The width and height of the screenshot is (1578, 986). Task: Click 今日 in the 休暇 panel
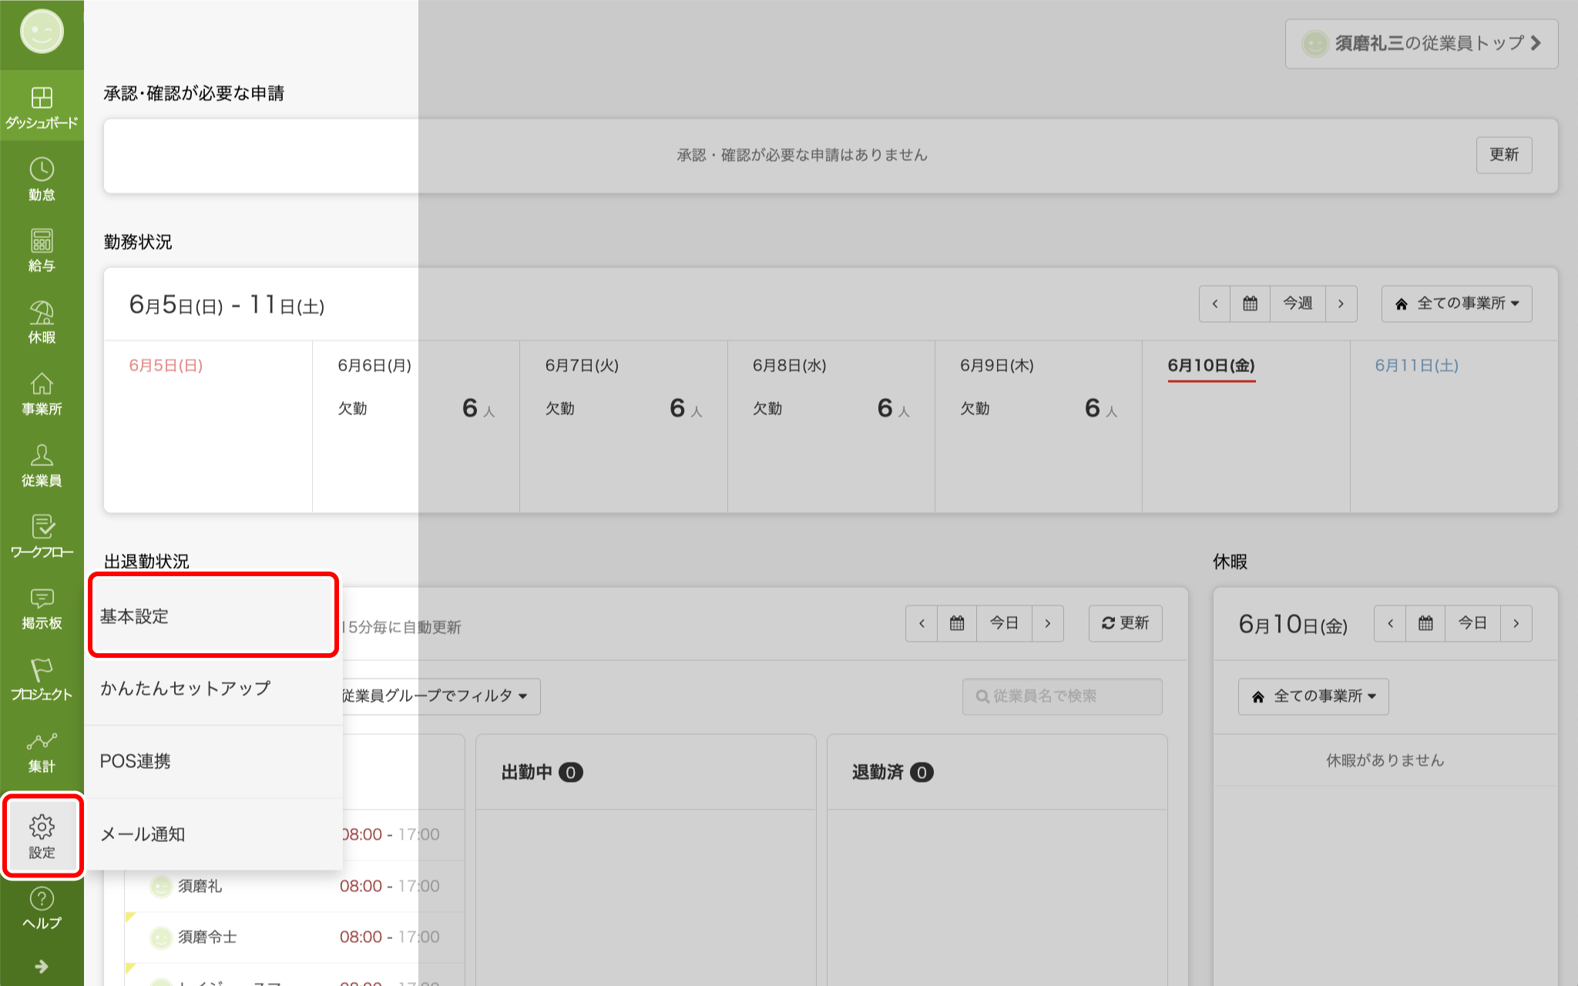point(1472,623)
